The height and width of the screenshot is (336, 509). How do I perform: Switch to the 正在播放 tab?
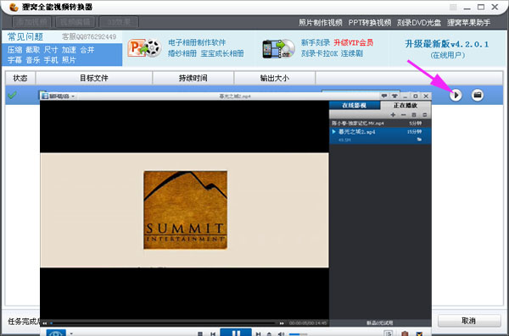click(x=406, y=105)
